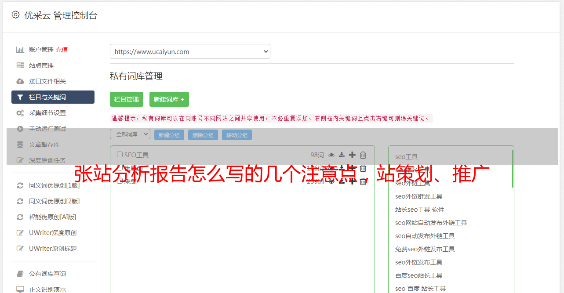Screen dimensions: 564x293
Task: Go to UWriter深度原创 in sidebar
Action: coord(53,233)
